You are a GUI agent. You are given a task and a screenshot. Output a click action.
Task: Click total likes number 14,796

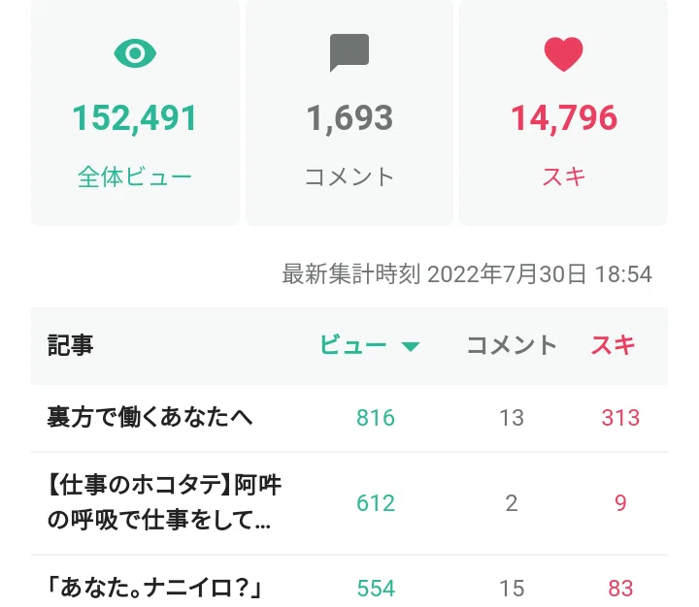pos(563,118)
